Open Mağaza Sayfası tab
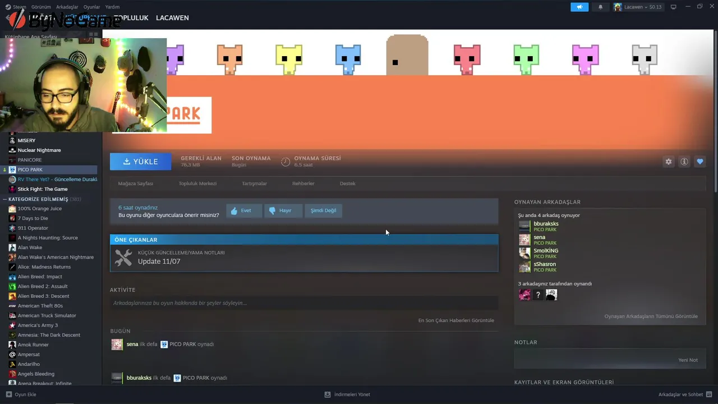 135,183
